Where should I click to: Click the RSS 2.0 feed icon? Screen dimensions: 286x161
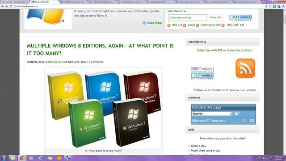coord(169,25)
